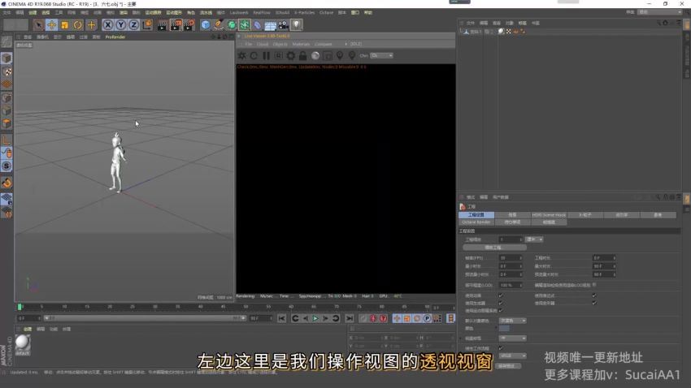Viewport: 691px width, 388px height.
Task: Open the Octane menu in menu bar
Action: [x=326, y=12]
